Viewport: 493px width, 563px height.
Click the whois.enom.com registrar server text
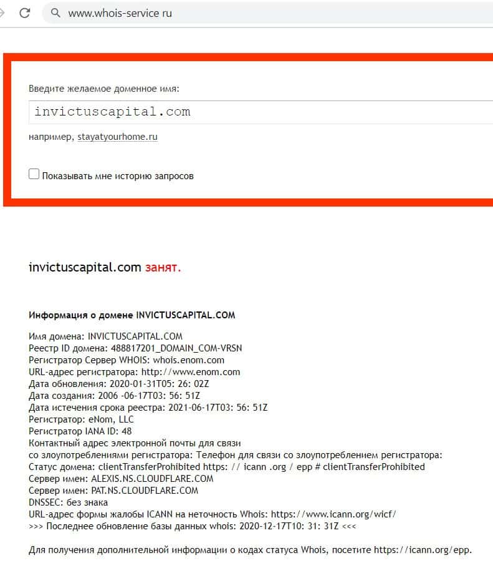tap(189, 360)
